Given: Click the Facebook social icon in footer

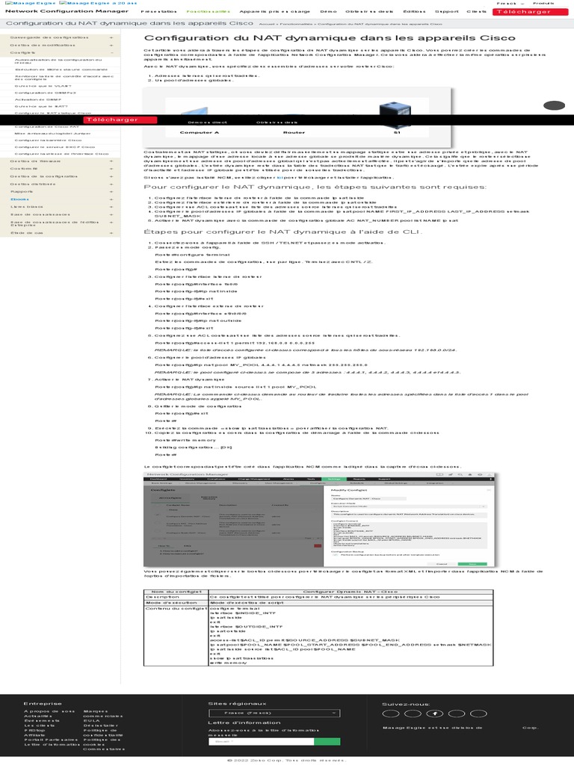Looking at the screenshot, I should 434,713.
